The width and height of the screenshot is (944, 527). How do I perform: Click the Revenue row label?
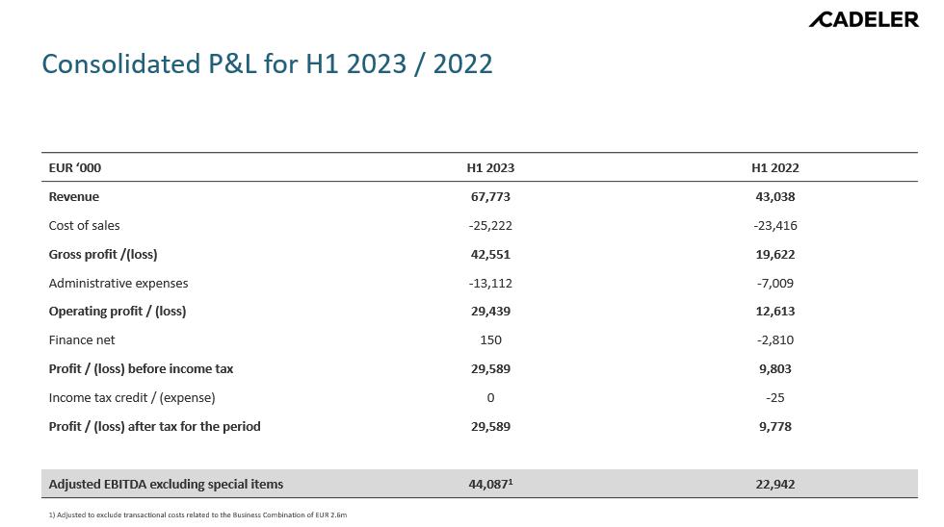(x=74, y=196)
